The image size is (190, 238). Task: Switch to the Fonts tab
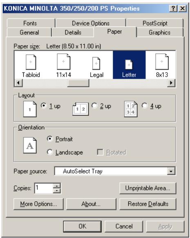31,23
